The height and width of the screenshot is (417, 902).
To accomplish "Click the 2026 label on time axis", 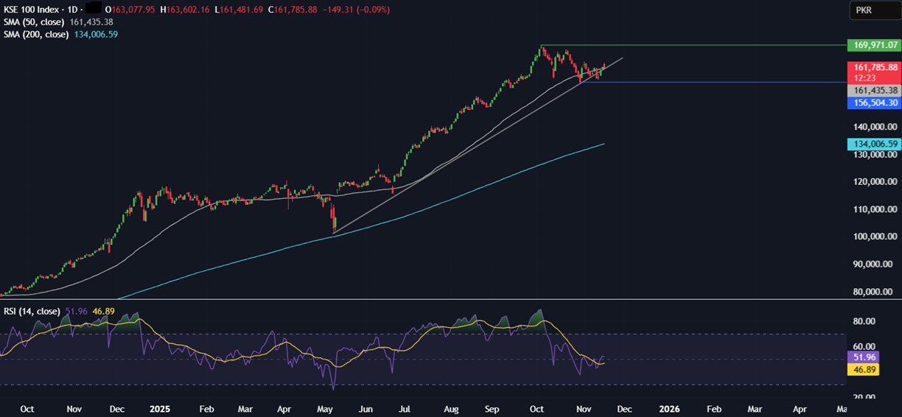I will [668, 408].
